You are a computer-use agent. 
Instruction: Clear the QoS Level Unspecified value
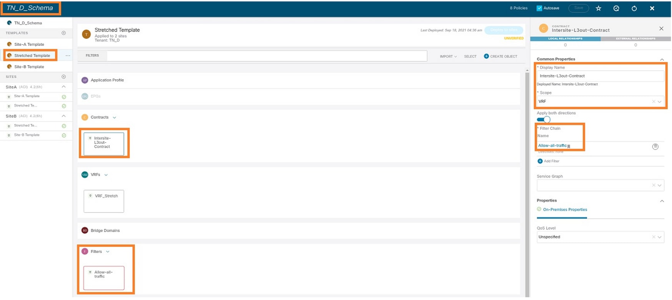(x=654, y=237)
